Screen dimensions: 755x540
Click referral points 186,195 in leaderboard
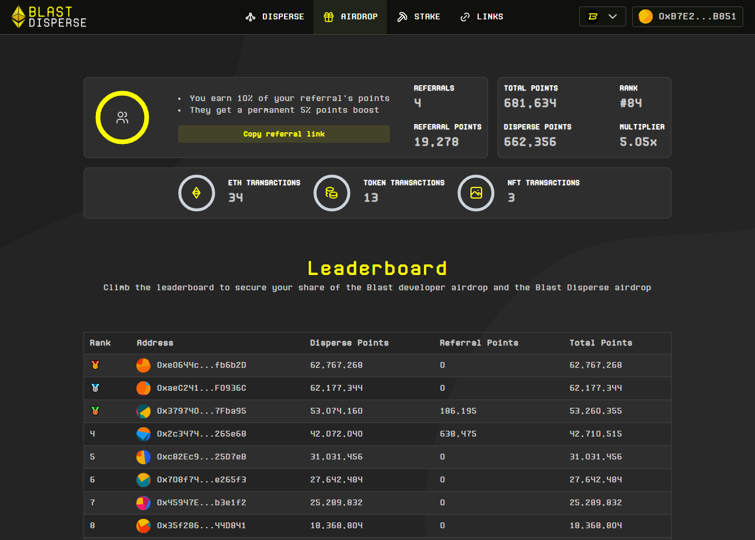click(x=458, y=411)
